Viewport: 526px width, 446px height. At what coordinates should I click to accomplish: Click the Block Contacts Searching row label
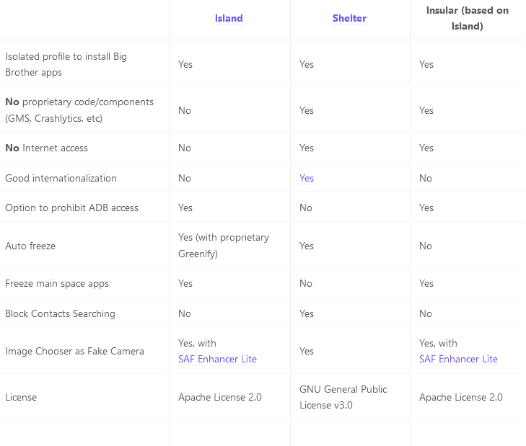tap(60, 313)
